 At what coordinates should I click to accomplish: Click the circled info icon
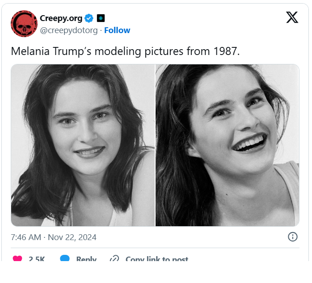[x=293, y=237]
